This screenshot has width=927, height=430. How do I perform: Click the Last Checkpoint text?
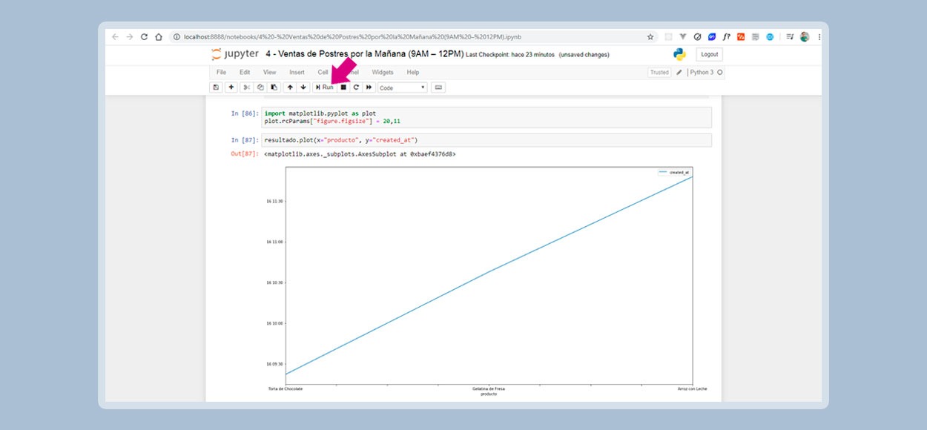coord(510,55)
